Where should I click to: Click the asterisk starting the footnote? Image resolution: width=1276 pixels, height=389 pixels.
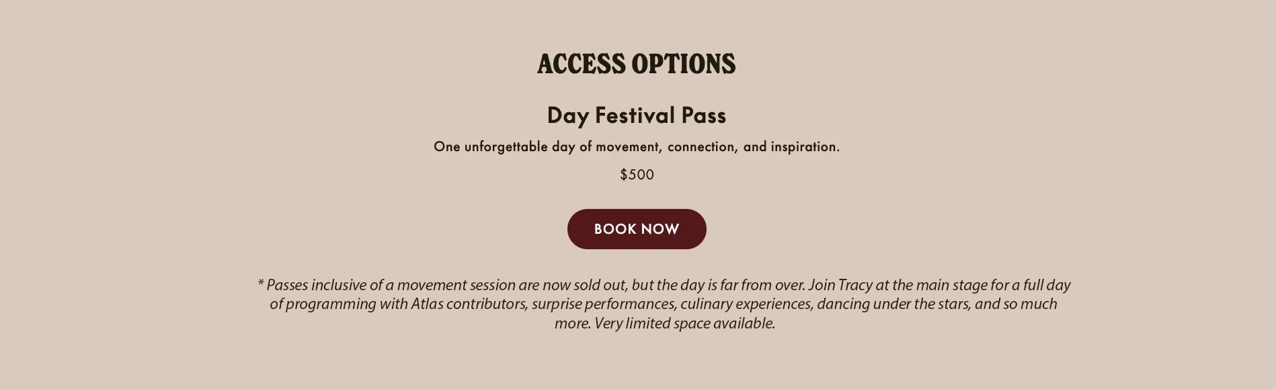pyautogui.click(x=260, y=285)
